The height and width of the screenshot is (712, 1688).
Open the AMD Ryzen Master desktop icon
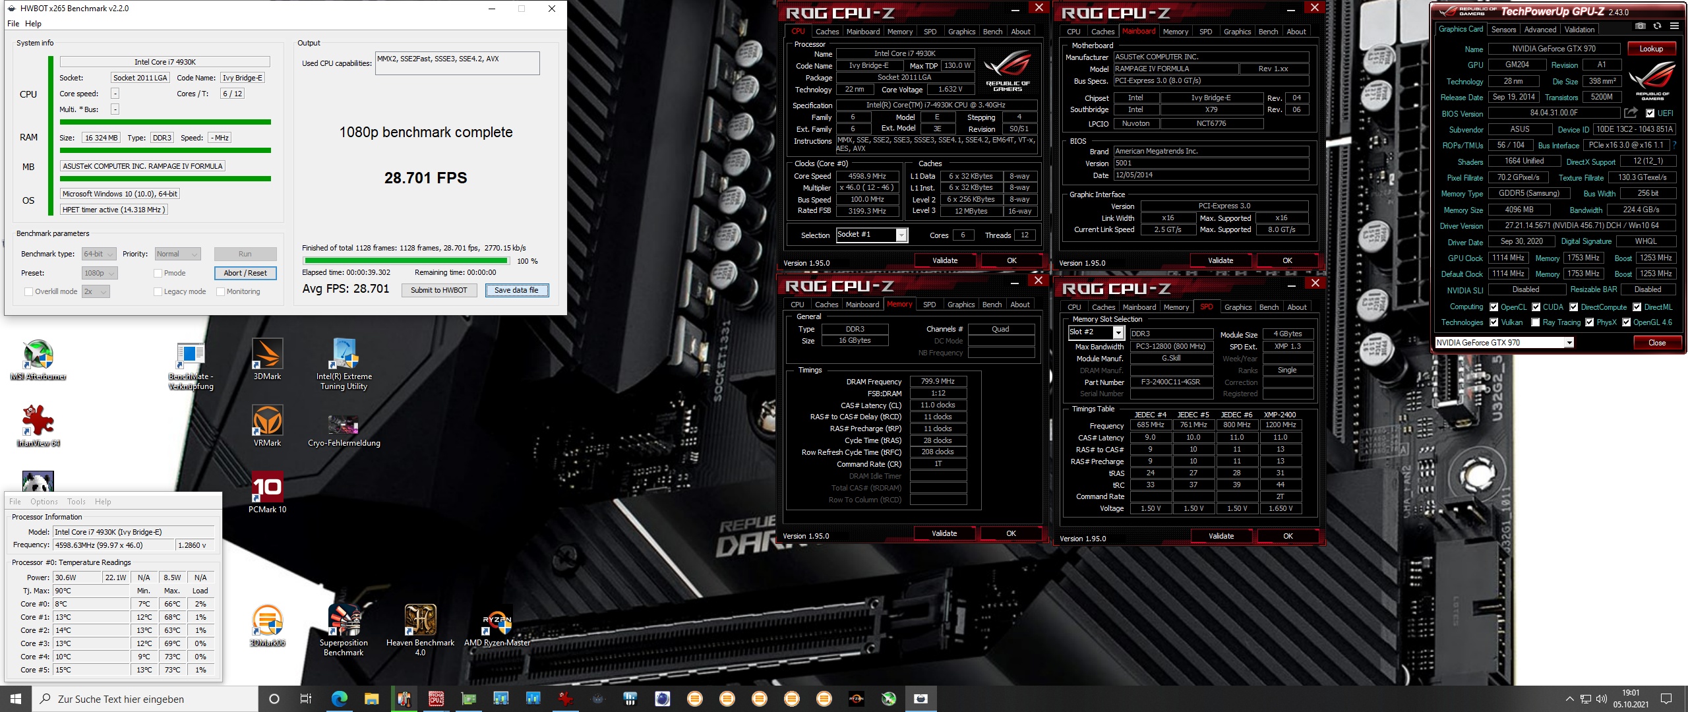(x=497, y=626)
